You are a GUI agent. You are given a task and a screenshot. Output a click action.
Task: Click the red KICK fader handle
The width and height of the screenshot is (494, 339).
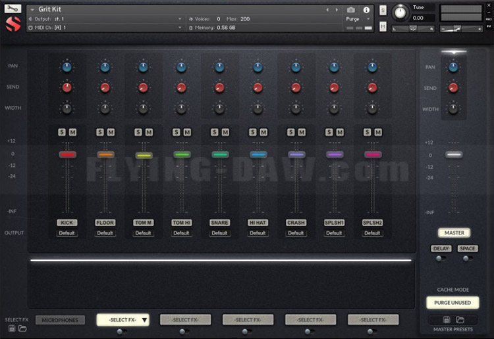pyautogui.click(x=67, y=154)
